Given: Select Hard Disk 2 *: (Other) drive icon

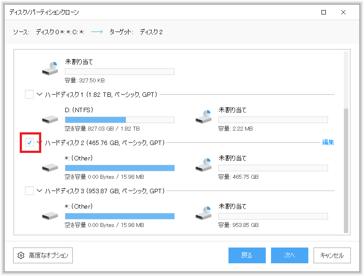Looking at the screenshot, I should point(50,168).
